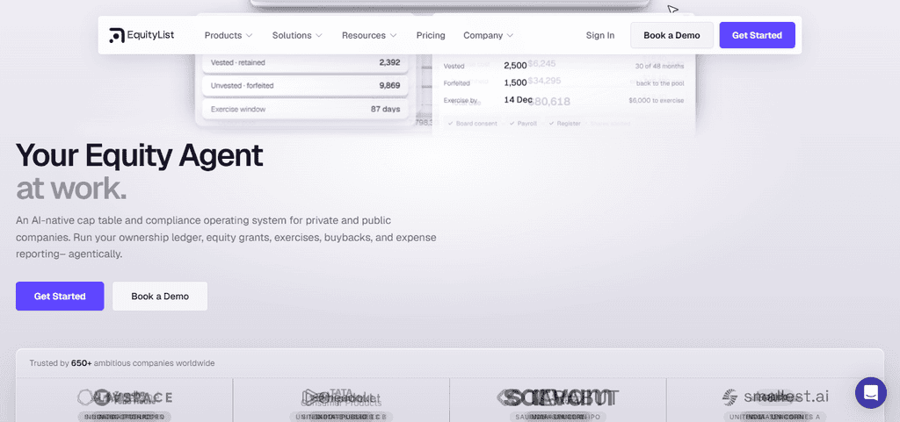Click the 'at work.' heading line

coord(71,189)
